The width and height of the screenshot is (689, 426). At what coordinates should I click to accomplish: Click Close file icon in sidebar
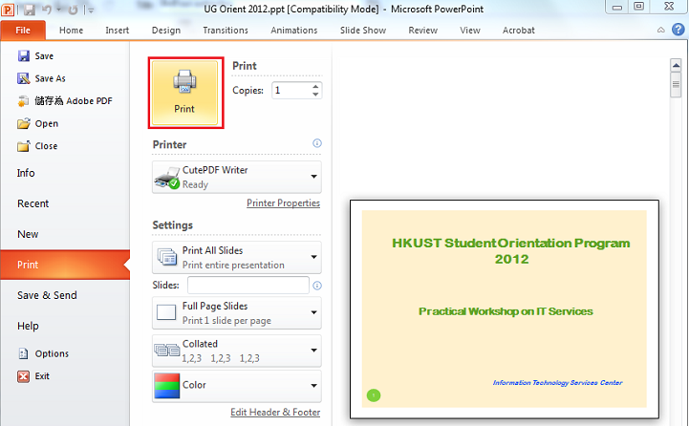(25, 146)
